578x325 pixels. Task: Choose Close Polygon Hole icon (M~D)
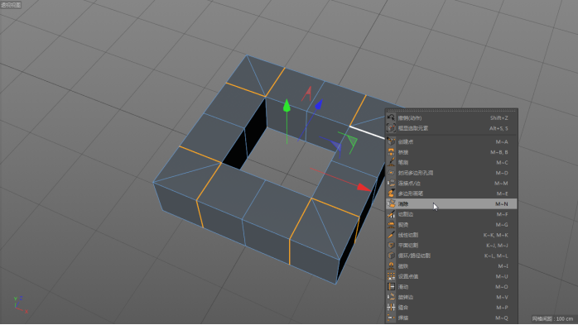point(391,173)
